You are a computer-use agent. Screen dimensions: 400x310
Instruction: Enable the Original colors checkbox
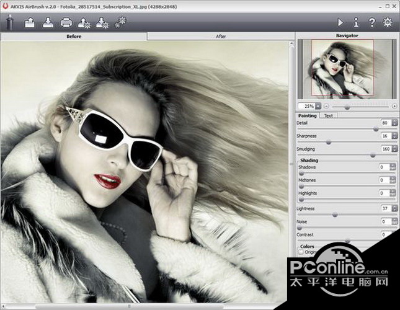click(301, 252)
